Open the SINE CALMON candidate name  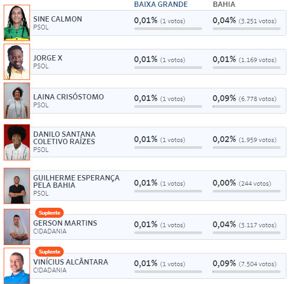coord(57,19)
